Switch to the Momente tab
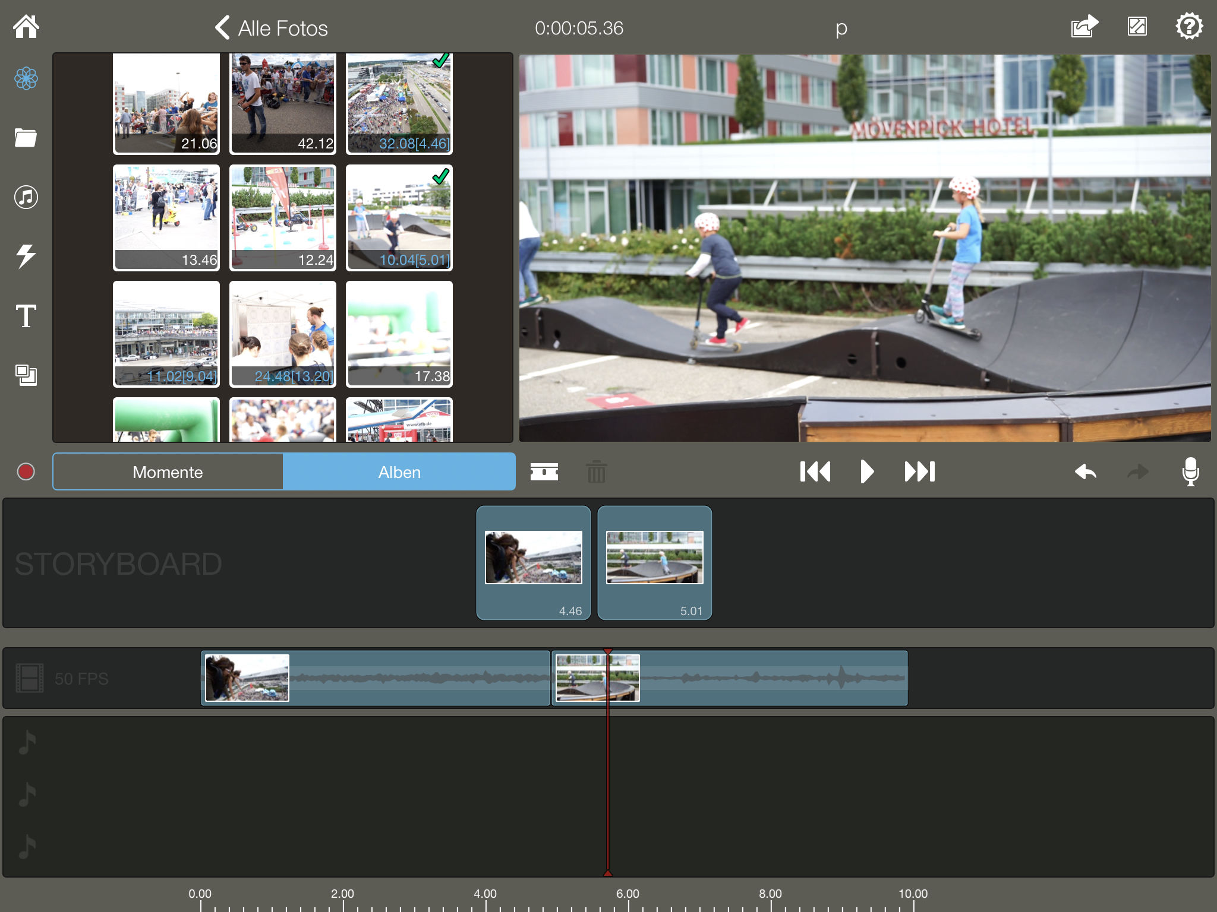Viewport: 1217px width, 912px height. tap(168, 472)
